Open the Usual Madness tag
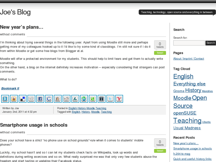 click(187, 128)
